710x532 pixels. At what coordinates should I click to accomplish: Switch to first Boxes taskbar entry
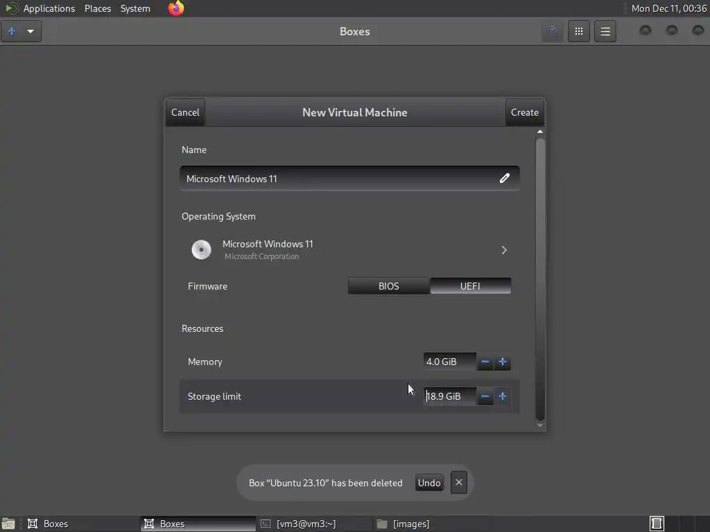[x=82, y=524]
